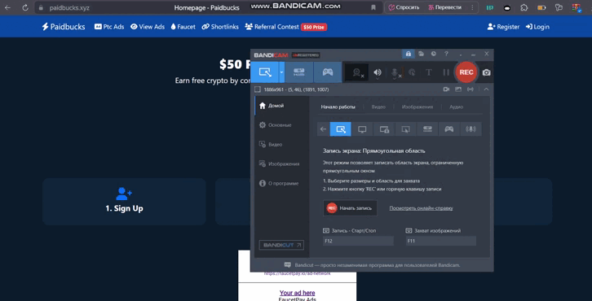592x301 pixels.
Task: Toggle speaker sound recording in Bandicam
Action: pos(378,72)
